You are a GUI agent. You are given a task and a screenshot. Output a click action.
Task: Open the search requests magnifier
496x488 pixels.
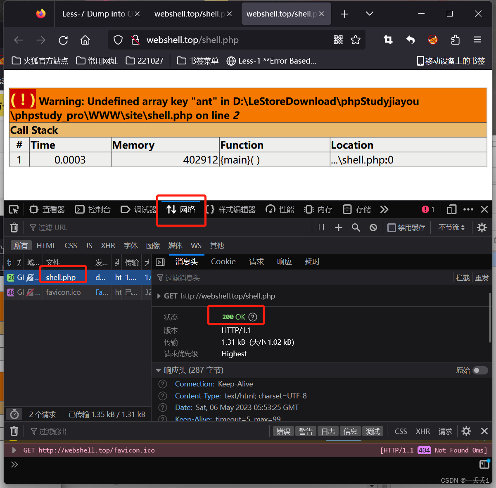point(356,227)
